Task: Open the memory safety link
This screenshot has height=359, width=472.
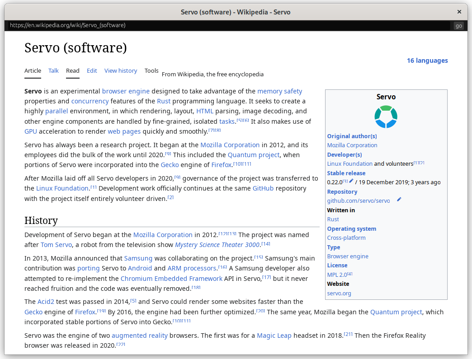Action: (279, 91)
